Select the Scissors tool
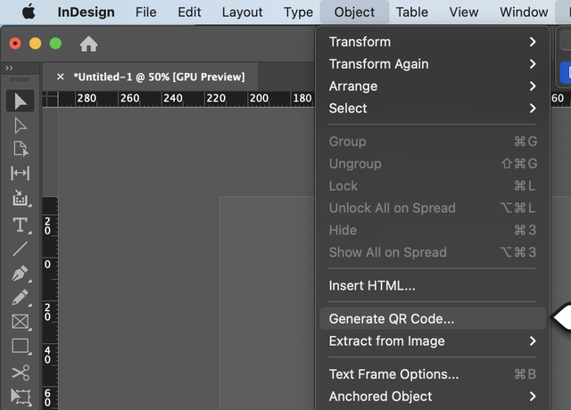571x410 pixels. click(21, 373)
